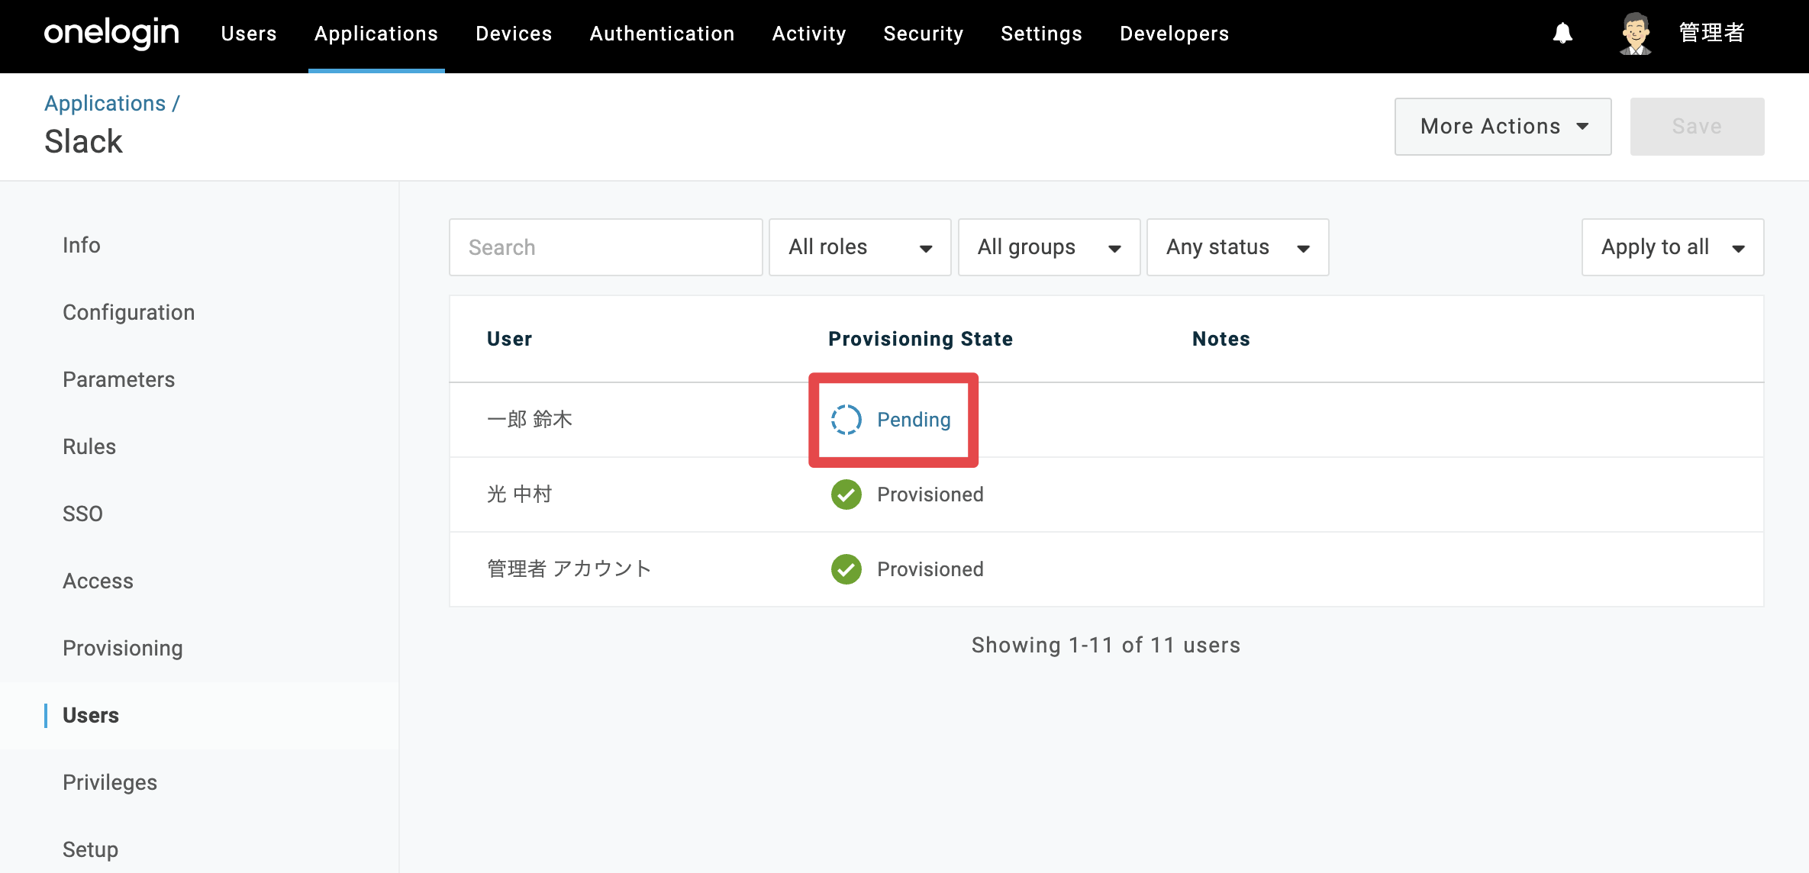Switch to the Info sidebar tab
1809x873 pixels.
tap(82, 245)
